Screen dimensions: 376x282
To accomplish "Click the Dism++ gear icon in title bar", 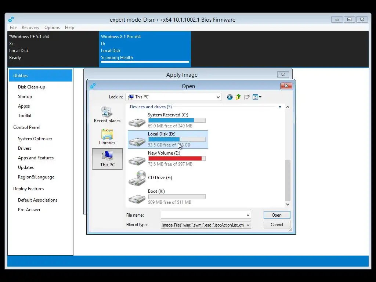I will point(11,19).
